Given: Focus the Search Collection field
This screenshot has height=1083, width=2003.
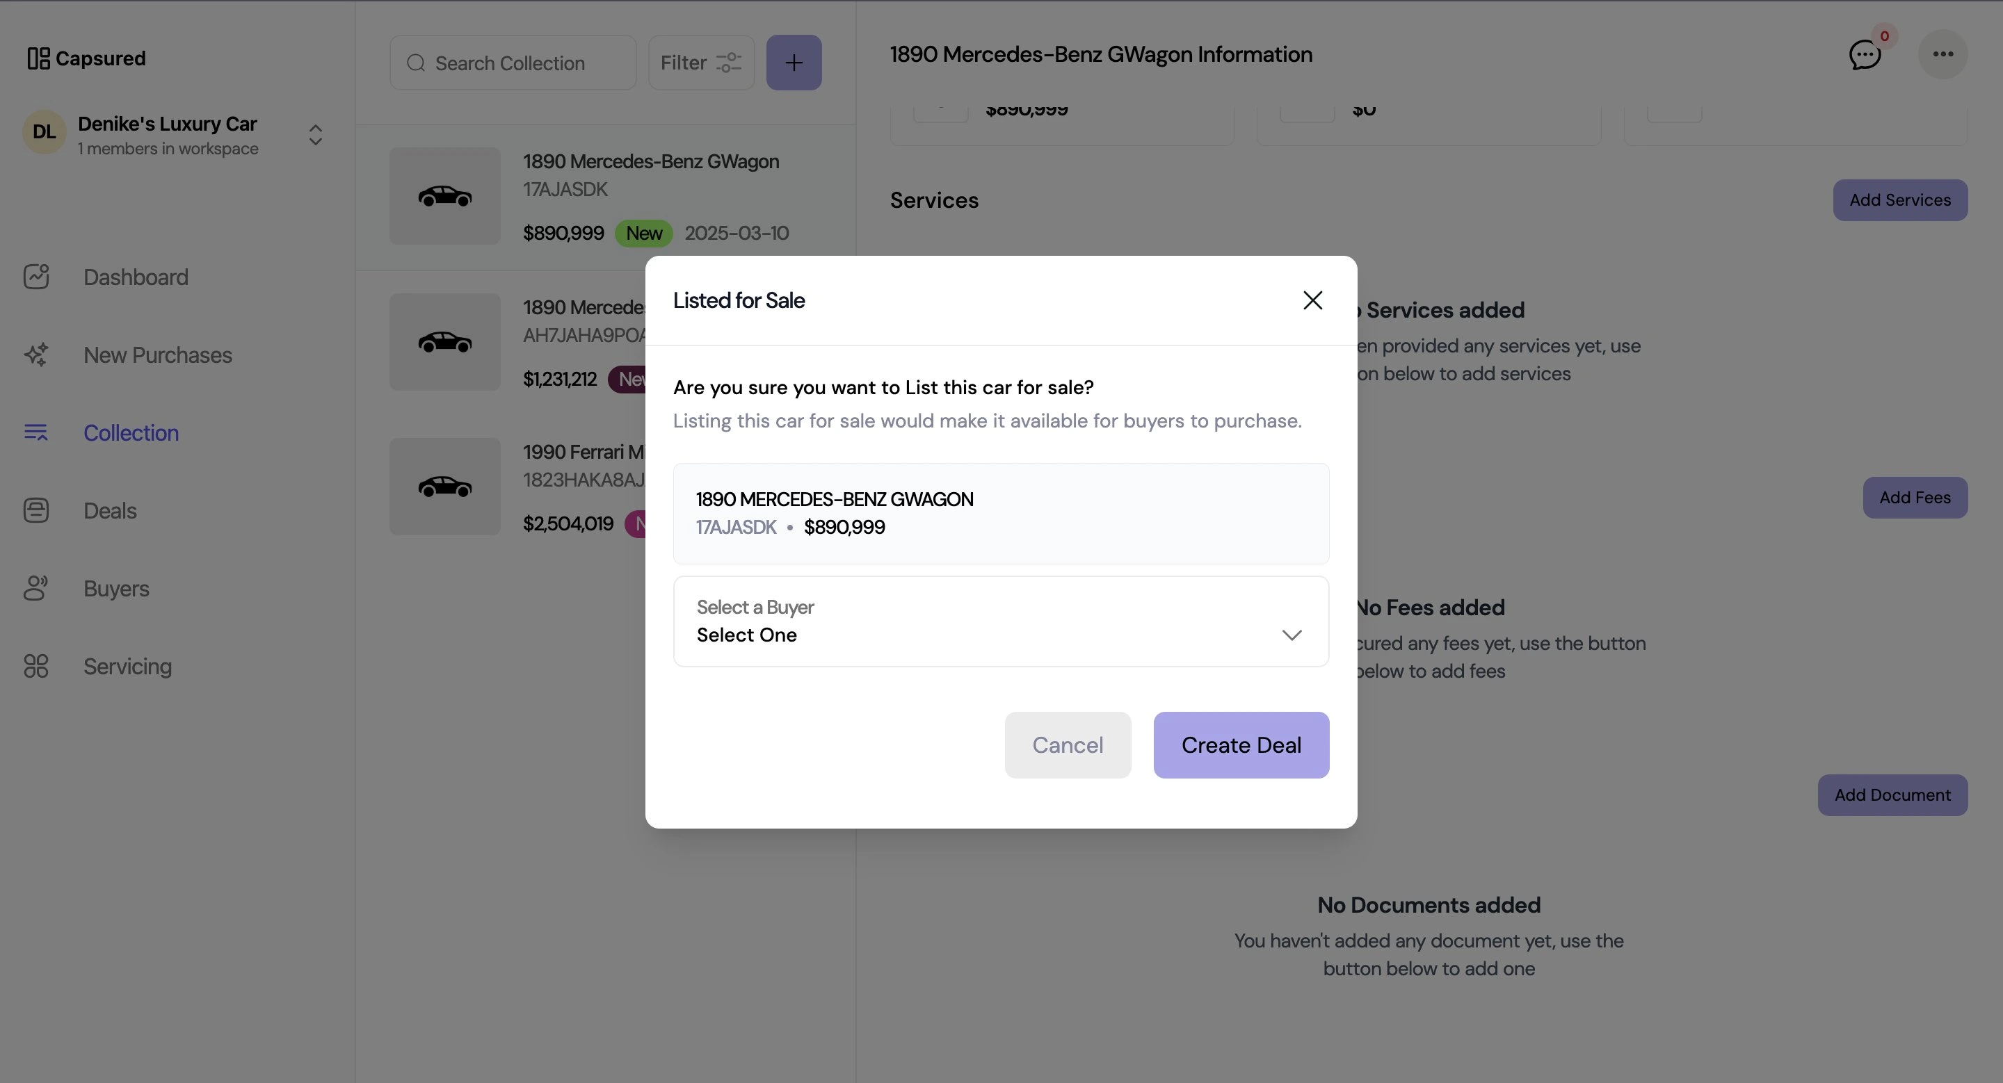Looking at the screenshot, I should click(513, 62).
